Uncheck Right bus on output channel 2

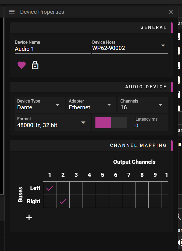coord(63,201)
